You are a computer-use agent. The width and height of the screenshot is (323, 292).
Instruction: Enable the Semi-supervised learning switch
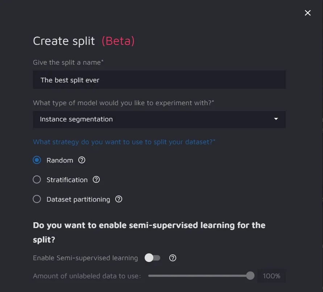click(x=152, y=258)
